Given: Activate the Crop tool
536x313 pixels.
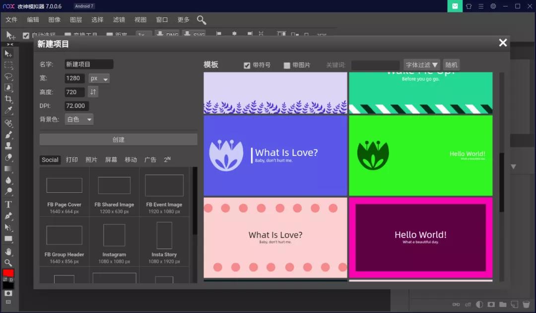Looking at the screenshot, I should click(x=9, y=99).
